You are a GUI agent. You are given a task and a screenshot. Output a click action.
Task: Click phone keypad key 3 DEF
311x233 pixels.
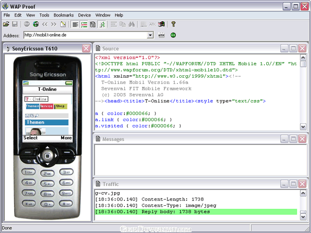pyautogui.click(x=66, y=172)
